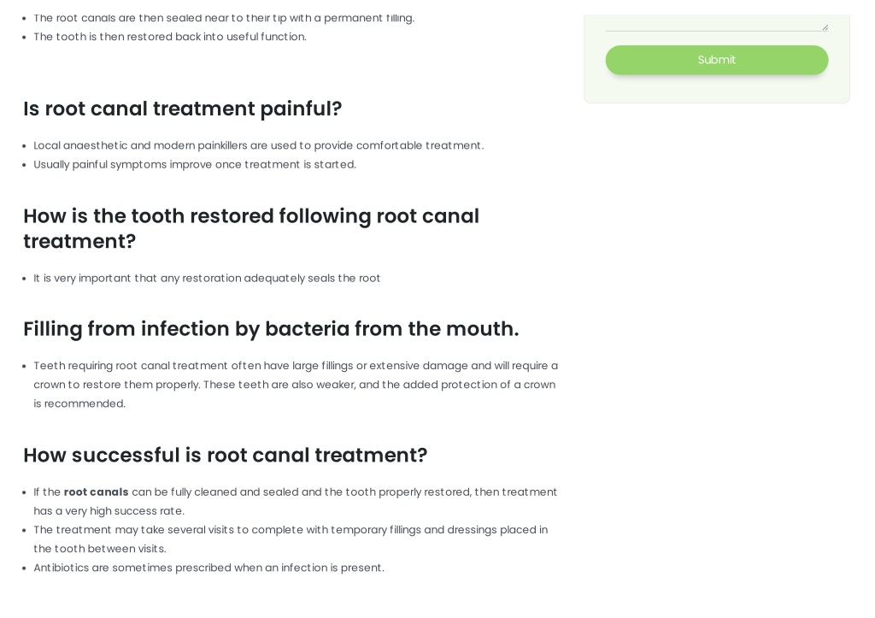Click the 'Teeth requiring root canal treatment' paragraph

(296, 384)
